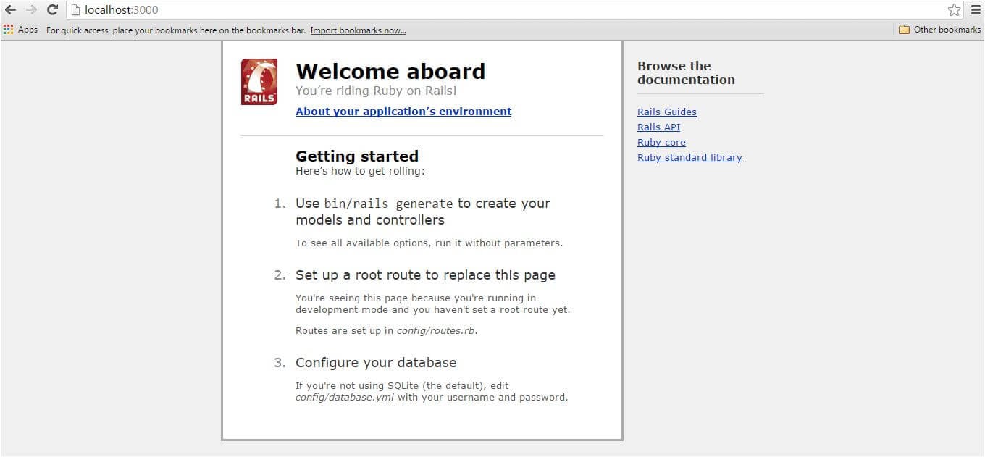Open the Ruby core link
This screenshot has height=457, width=985.
click(661, 143)
